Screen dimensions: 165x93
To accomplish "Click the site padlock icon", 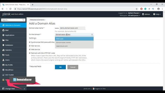I will [x=15, y=9].
